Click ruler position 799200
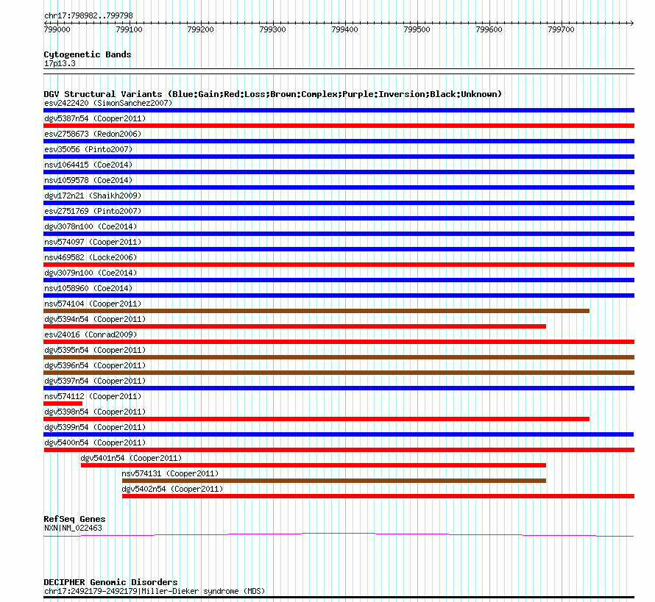Screen dimensions: 655x602 click(x=200, y=29)
